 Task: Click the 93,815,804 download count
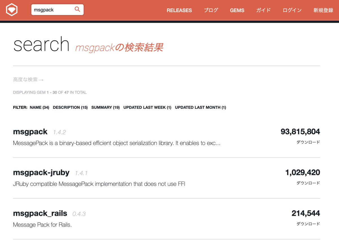point(300,131)
